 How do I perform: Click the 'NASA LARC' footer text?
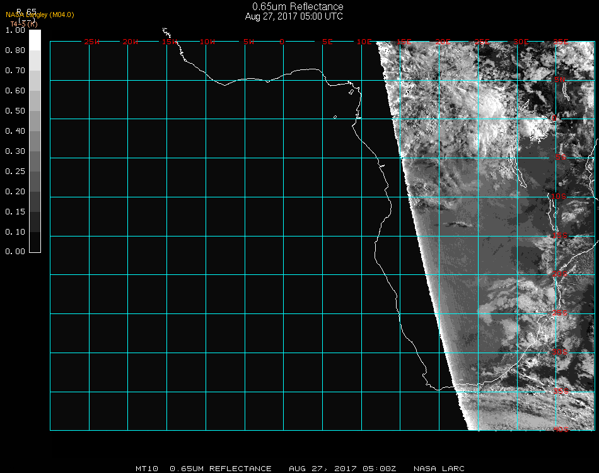pyautogui.click(x=439, y=469)
